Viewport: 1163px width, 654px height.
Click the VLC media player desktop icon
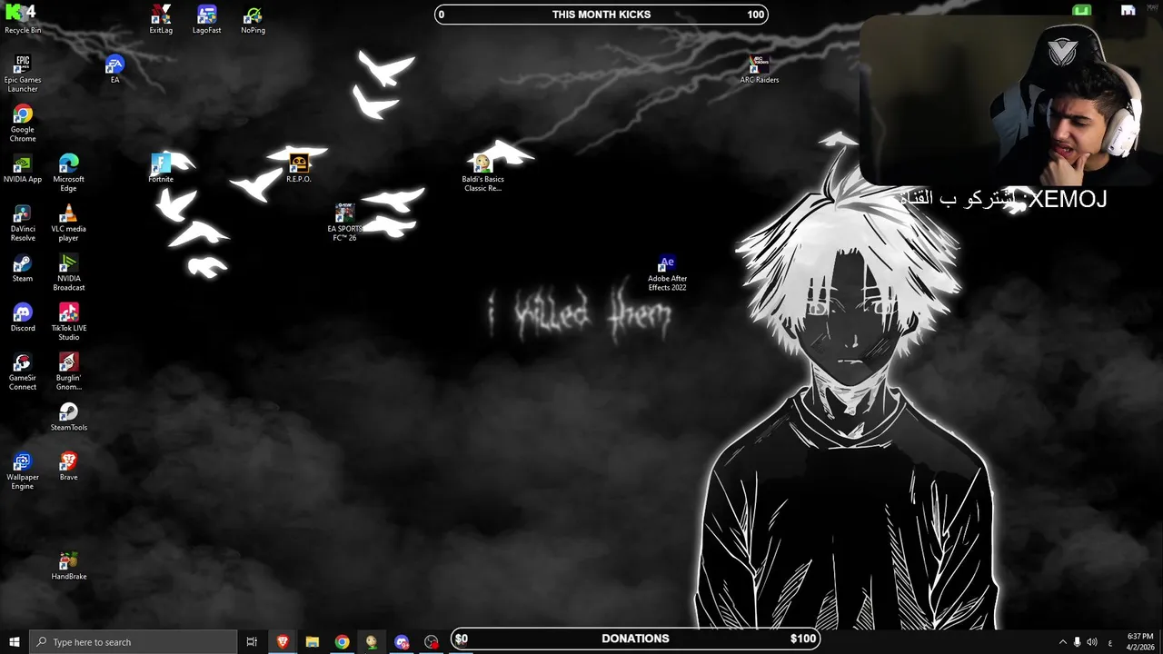coord(68,223)
